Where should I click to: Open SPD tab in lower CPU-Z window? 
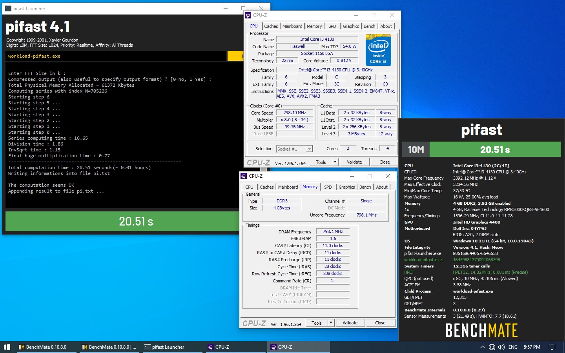click(x=328, y=187)
